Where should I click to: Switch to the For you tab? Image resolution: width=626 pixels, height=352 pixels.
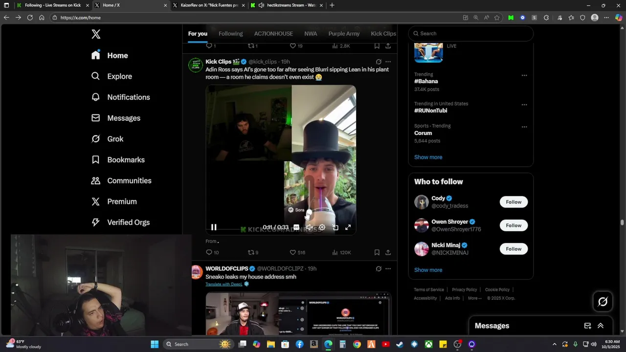point(198,34)
